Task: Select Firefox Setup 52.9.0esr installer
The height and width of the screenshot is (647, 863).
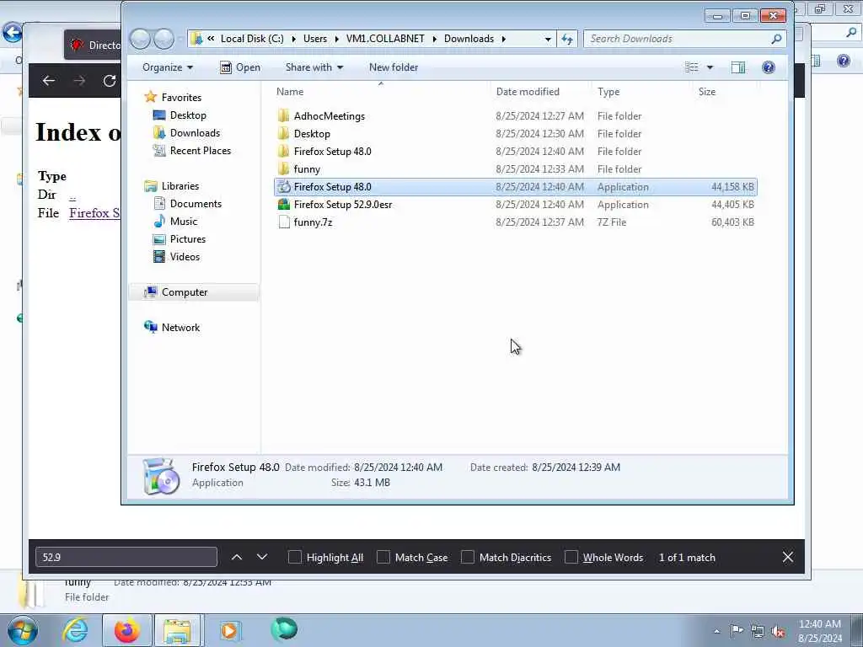Action: pyautogui.click(x=343, y=204)
